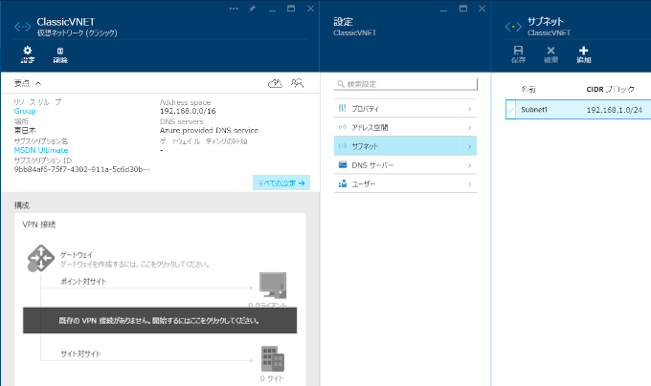The image size is (651, 386).
Task: Click Azure provided DNS service text
Action: click(x=209, y=131)
